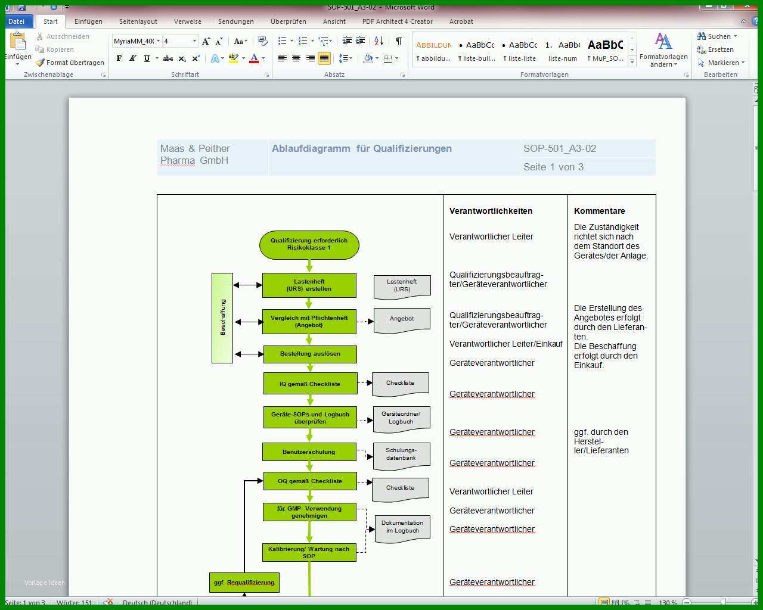This screenshot has height=610, width=763.
Task: Align text to the right
Action: (310, 58)
